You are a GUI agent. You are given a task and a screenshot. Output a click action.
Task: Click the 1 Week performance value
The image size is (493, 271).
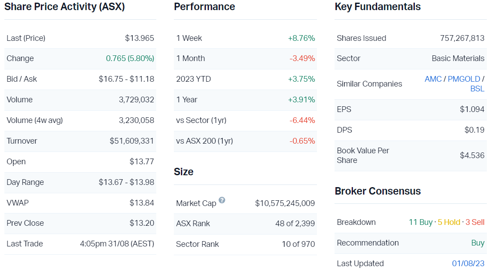coord(301,38)
